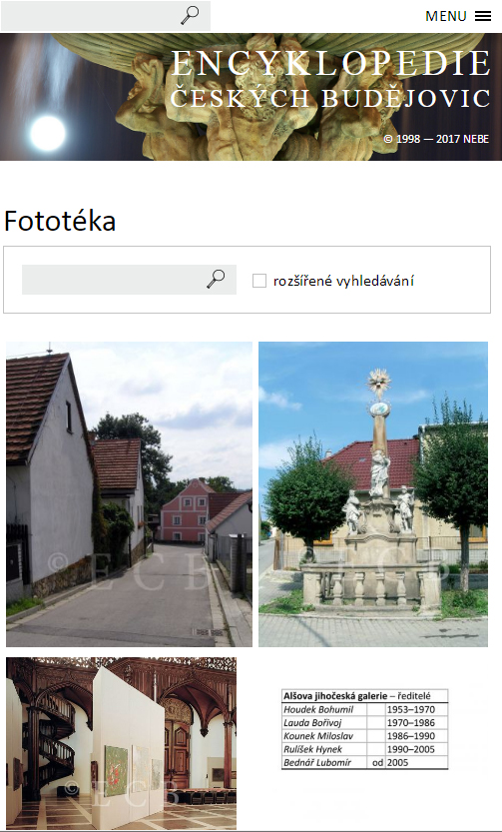The width and height of the screenshot is (502, 832).
Task: Open the stone column statue photo
Action: click(x=373, y=494)
